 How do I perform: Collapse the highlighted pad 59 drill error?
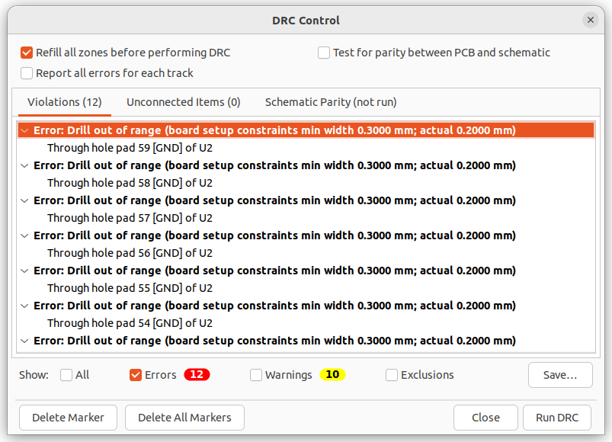pos(24,130)
